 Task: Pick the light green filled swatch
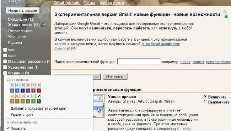33,101
